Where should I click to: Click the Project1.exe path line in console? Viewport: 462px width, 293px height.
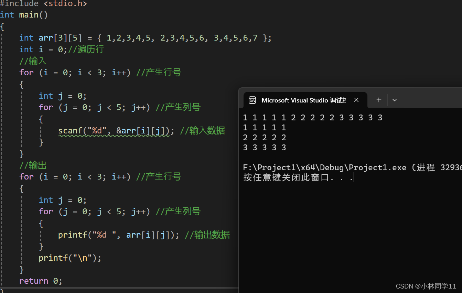coord(352,167)
